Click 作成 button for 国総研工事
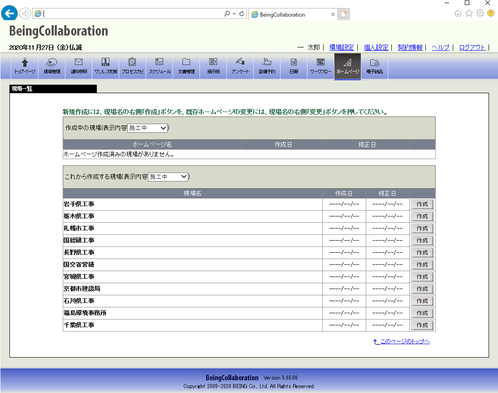Screen dimensions: 498x393 [422, 240]
